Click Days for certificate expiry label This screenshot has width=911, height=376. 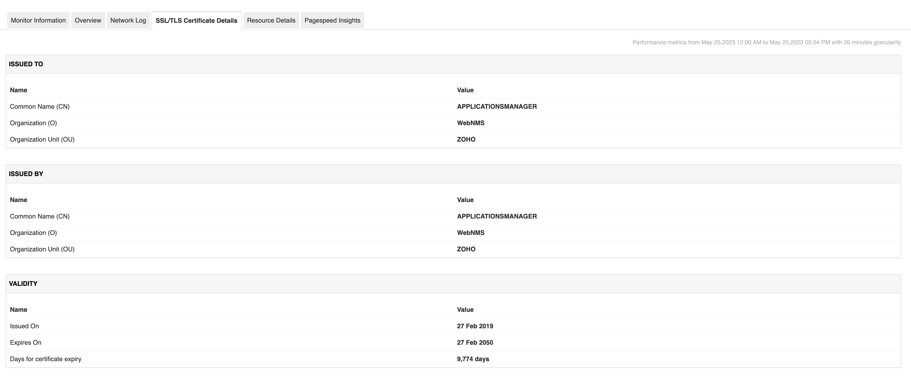46,359
